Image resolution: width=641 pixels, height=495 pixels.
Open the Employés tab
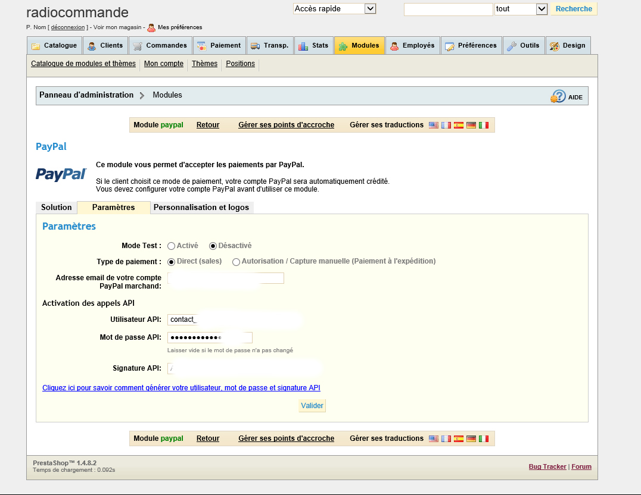click(412, 45)
